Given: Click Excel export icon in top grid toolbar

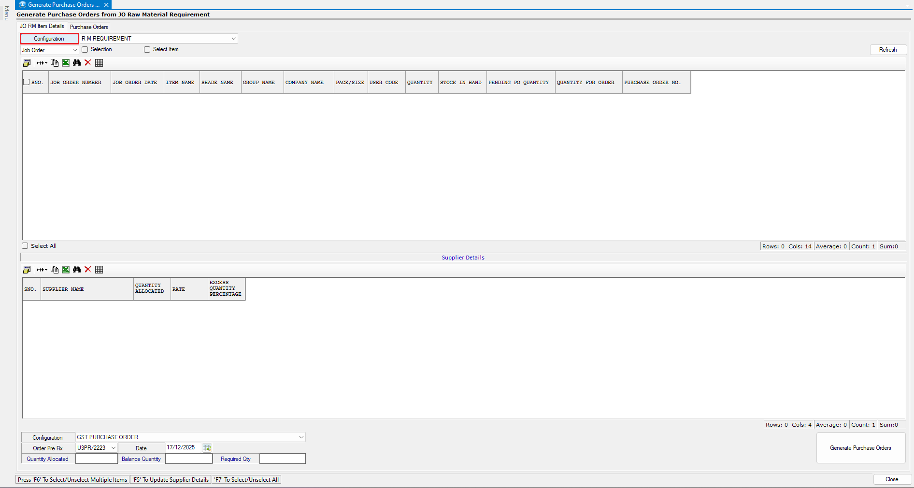Looking at the screenshot, I should (x=66, y=63).
